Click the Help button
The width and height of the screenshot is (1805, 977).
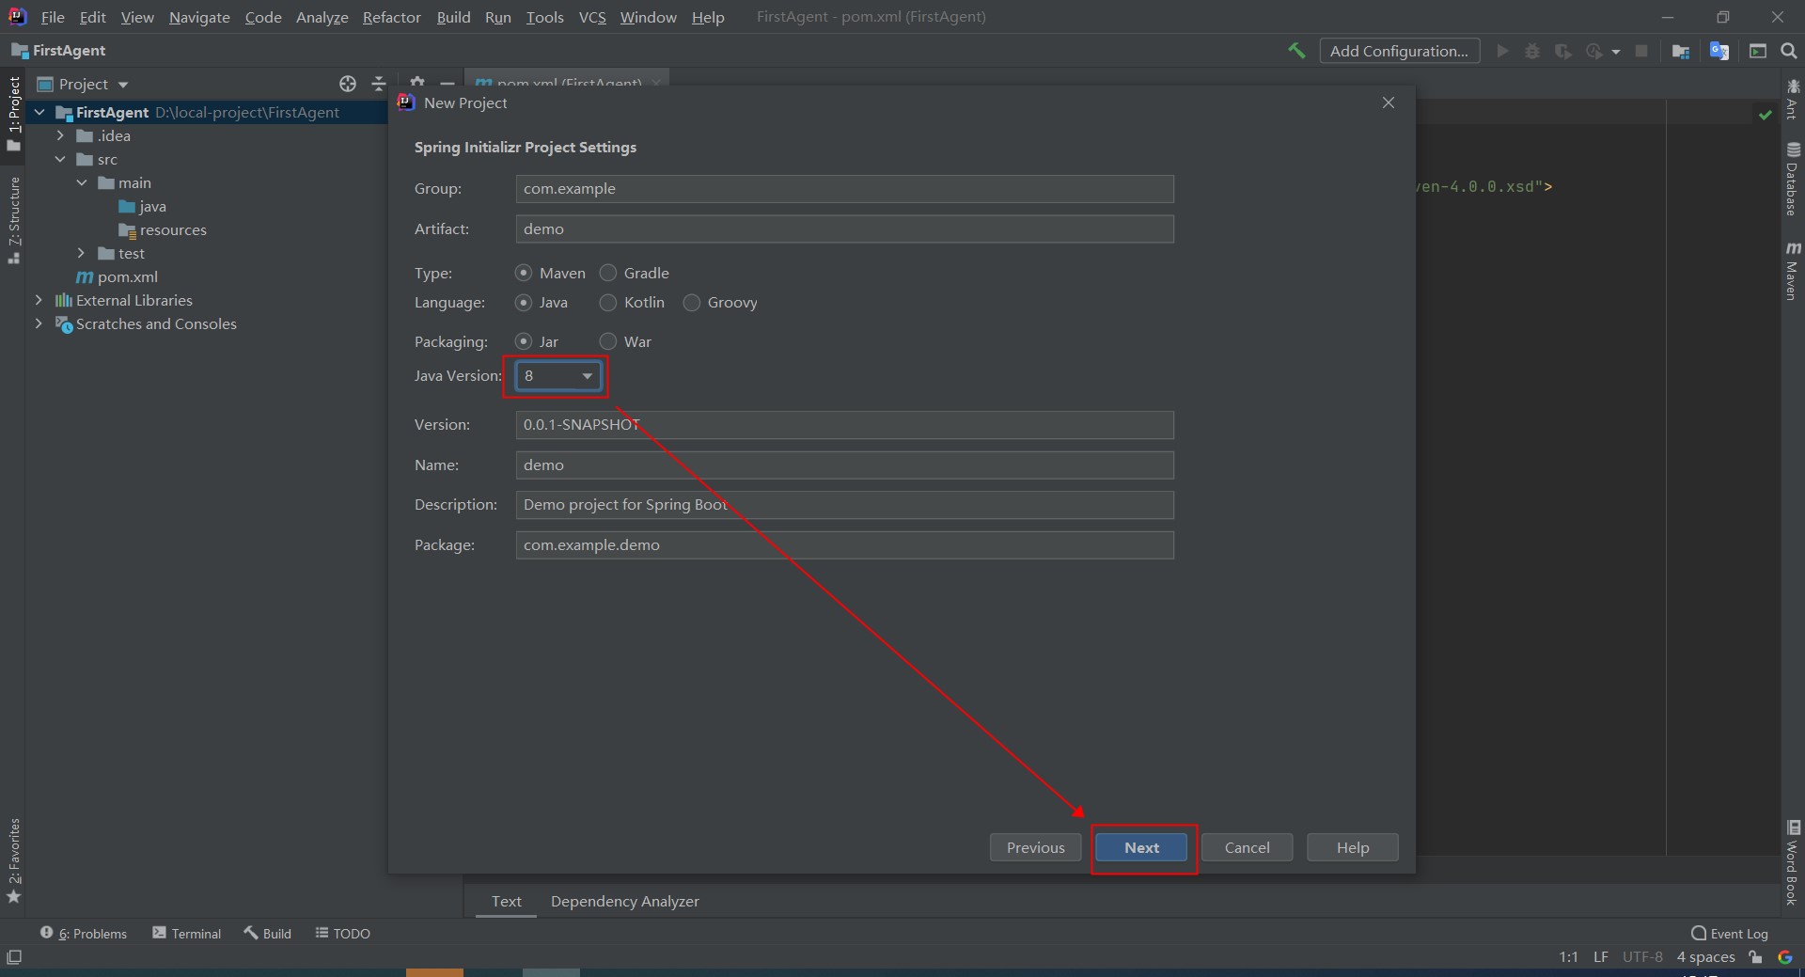point(1352,847)
